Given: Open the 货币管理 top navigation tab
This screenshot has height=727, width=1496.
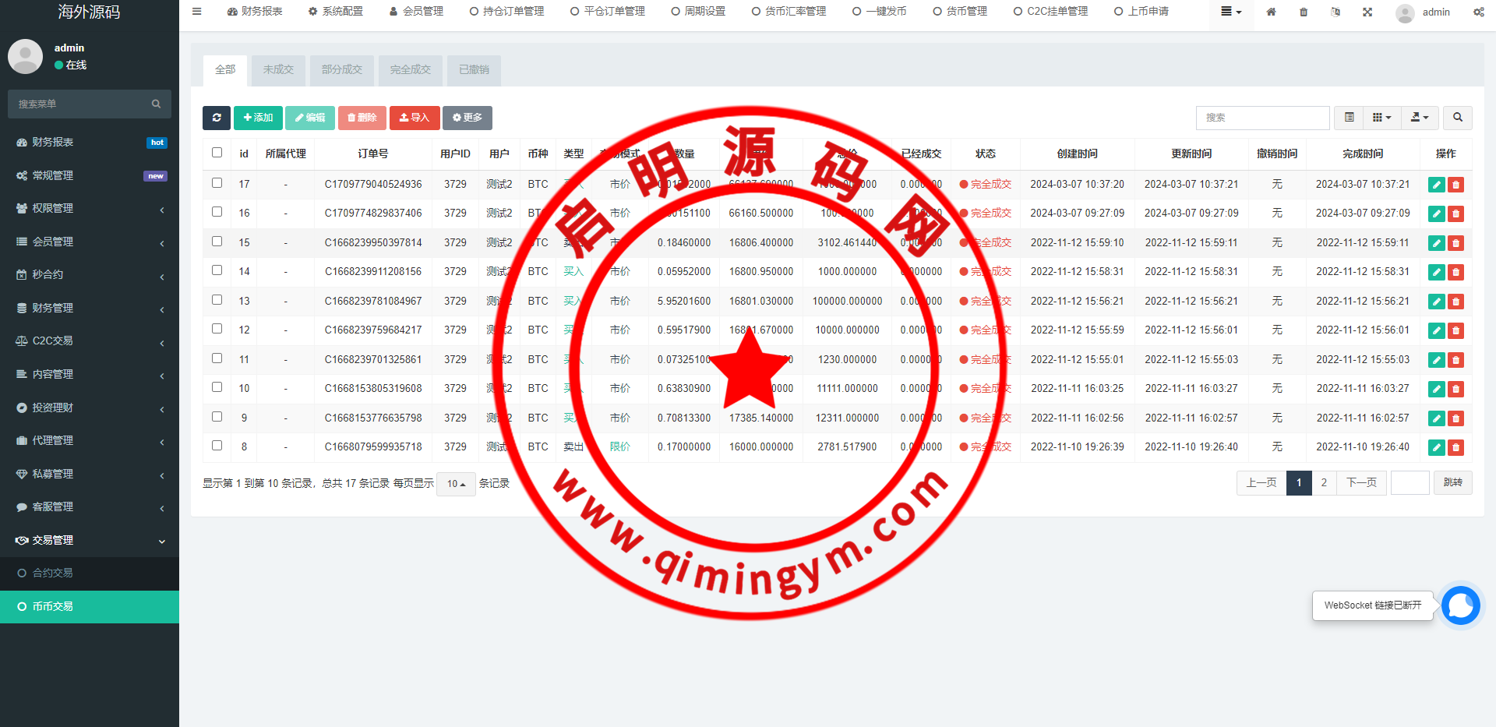Looking at the screenshot, I should point(960,12).
